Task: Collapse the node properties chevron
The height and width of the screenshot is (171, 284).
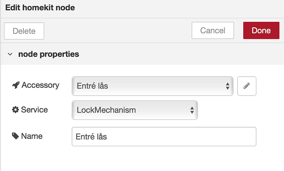Action: coord(10,54)
